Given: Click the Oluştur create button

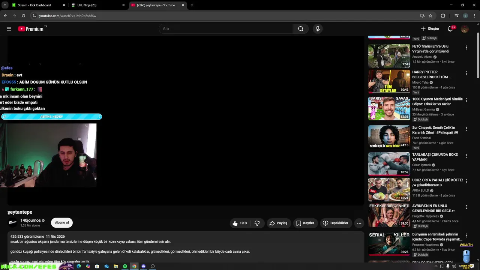Looking at the screenshot, I should pos(430,29).
